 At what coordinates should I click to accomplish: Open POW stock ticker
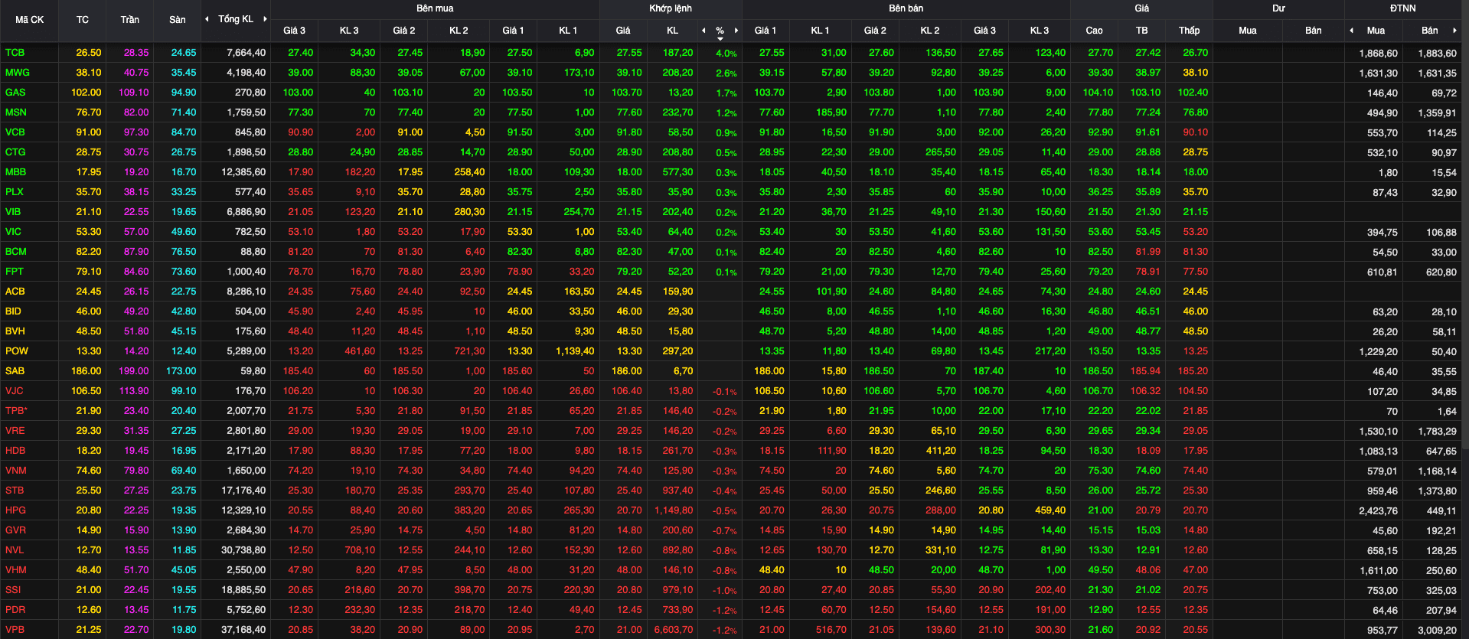click(x=16, y=351)
